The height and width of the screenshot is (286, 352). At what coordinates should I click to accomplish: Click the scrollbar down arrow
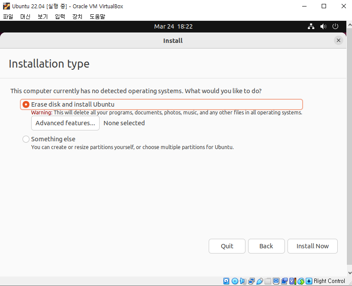point(350,273)
